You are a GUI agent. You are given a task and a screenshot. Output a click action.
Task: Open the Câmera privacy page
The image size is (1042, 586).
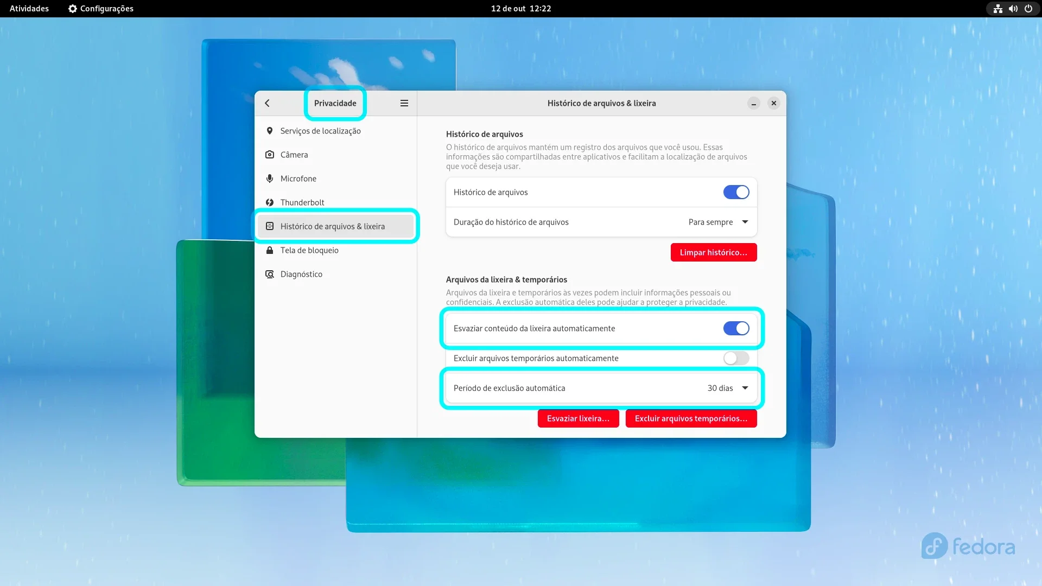pos(336,155)
